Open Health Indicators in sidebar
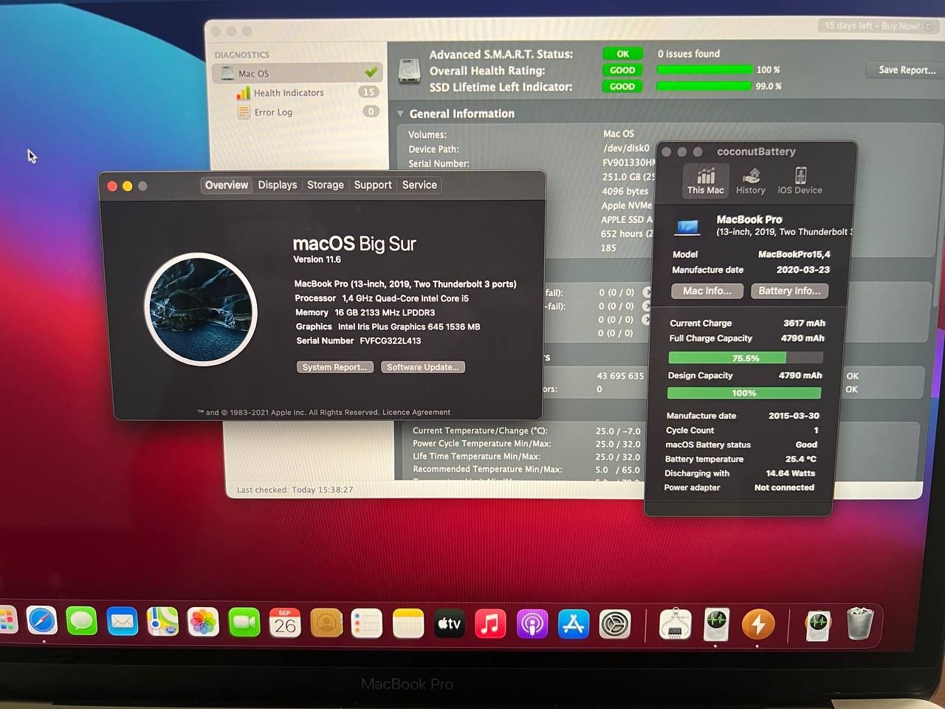The width and height of the screenshot is (945, 709). [x=289, y=93]
